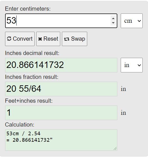Decrement centimeters with down spinner arrow
Screen dimensions: 148x158
coord(113,23)
